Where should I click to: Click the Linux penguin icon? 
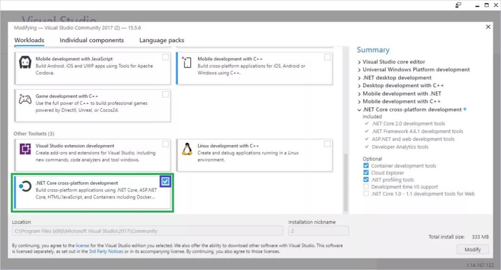click(187, 149)
